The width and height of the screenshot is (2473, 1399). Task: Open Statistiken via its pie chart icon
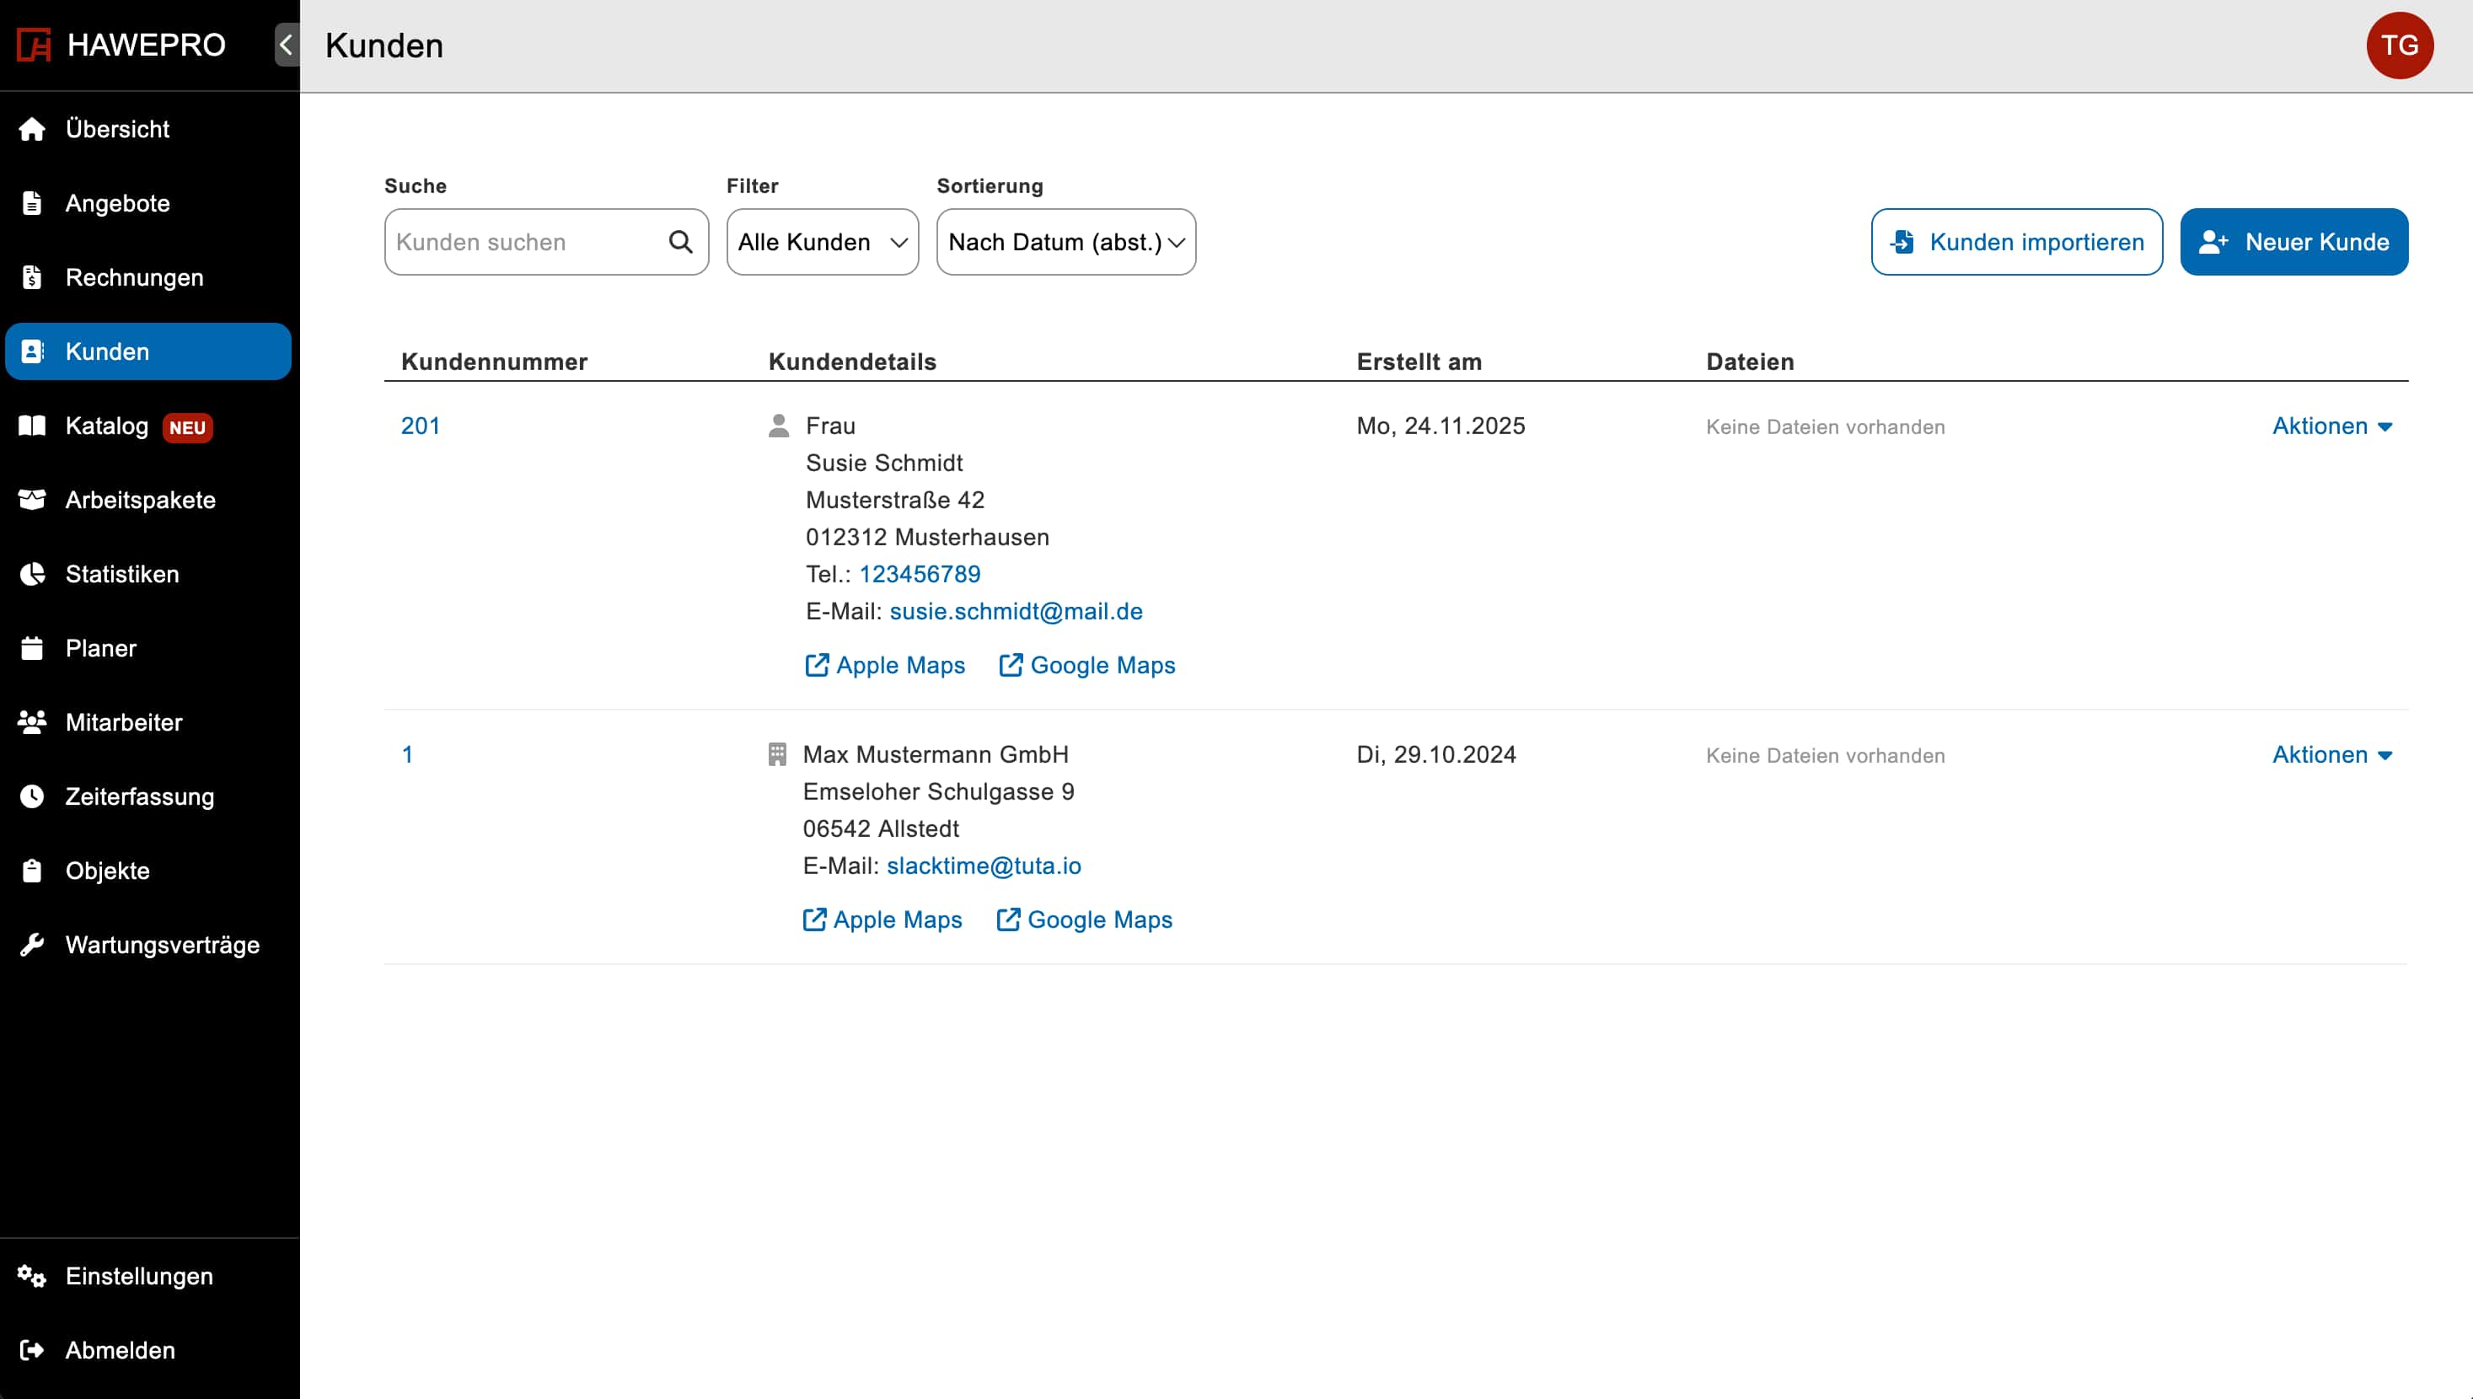(x=32, y=574)
